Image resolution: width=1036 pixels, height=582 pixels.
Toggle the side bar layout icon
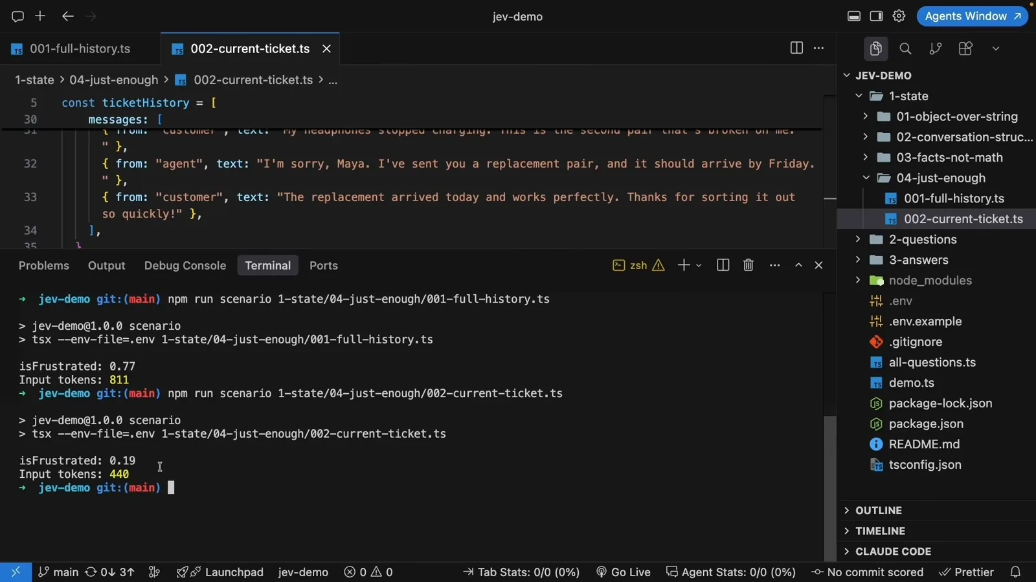(876, 16)
